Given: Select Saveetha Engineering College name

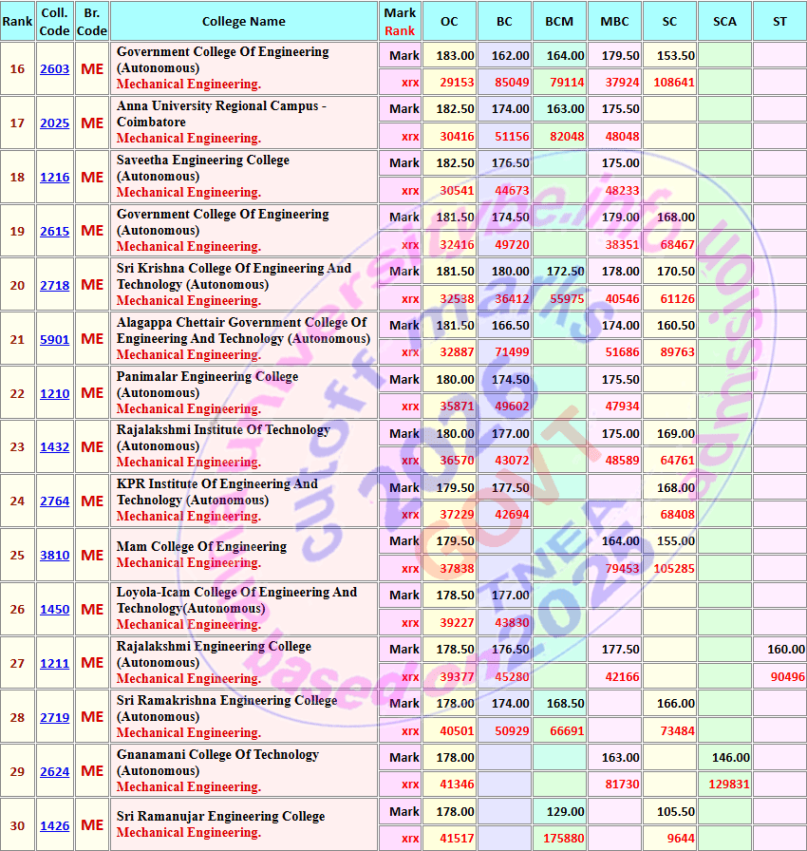Looking at the screenshot, I should 203,168.
